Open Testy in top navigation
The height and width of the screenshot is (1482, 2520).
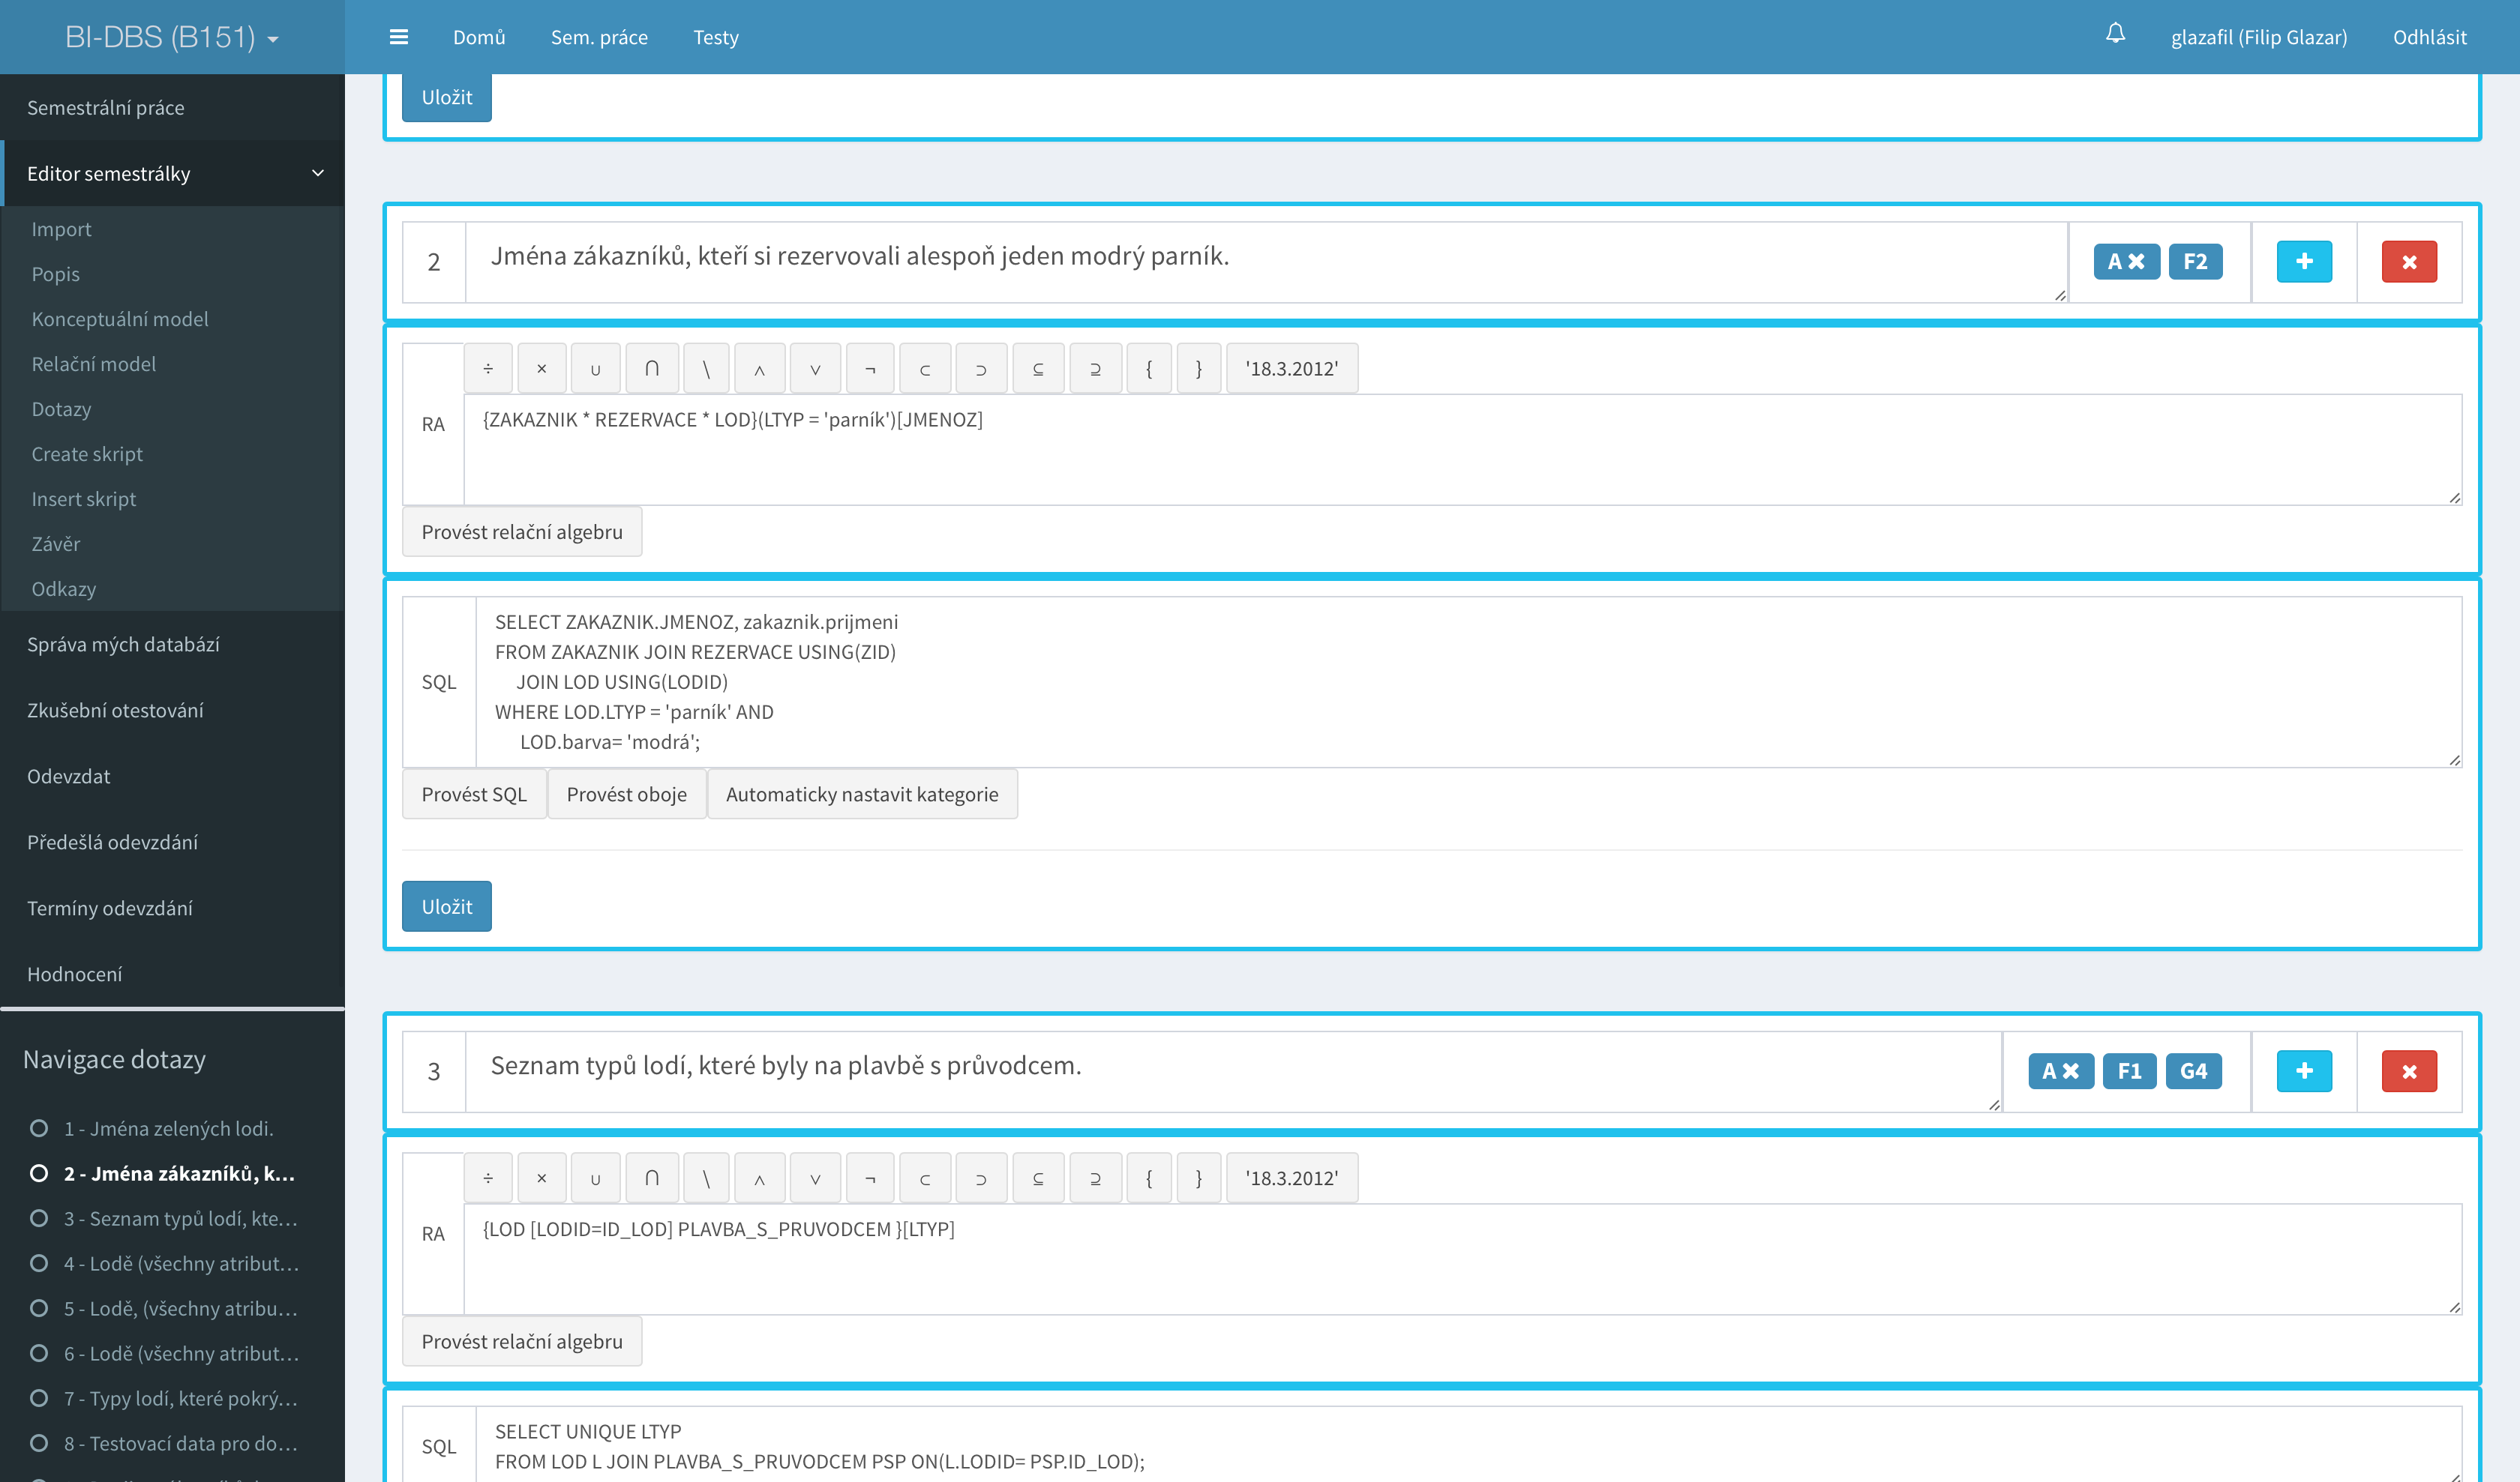pos(716,37)
